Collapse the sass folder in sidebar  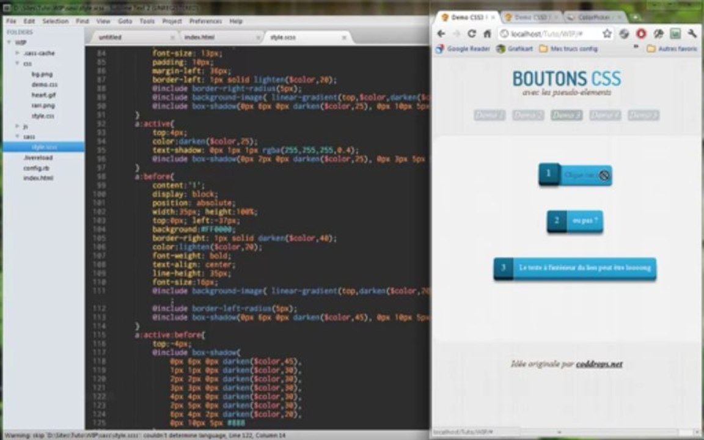tap(18, 136)
